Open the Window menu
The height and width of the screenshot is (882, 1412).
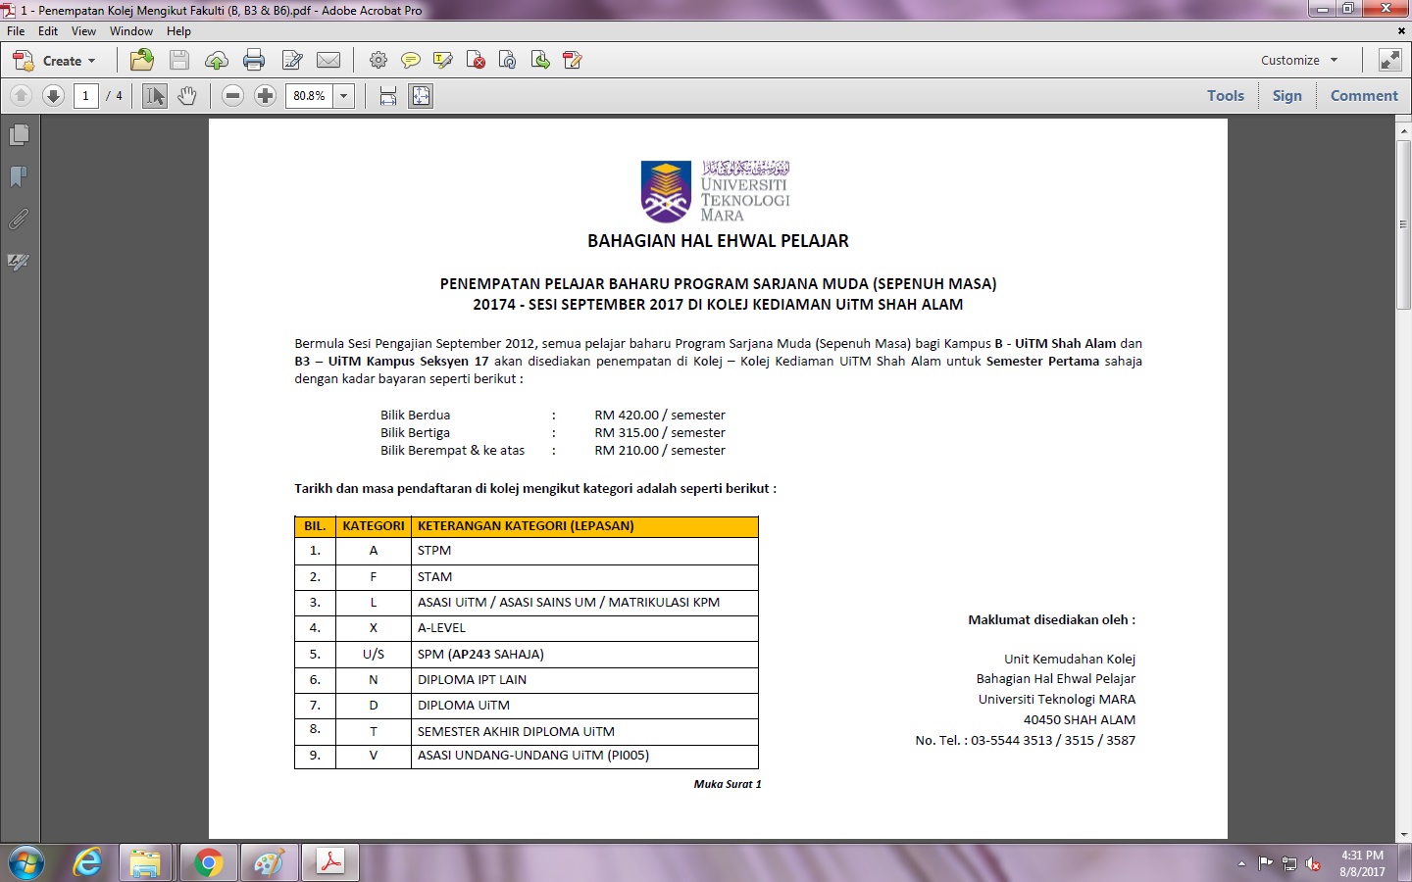[x=131, y=31]
